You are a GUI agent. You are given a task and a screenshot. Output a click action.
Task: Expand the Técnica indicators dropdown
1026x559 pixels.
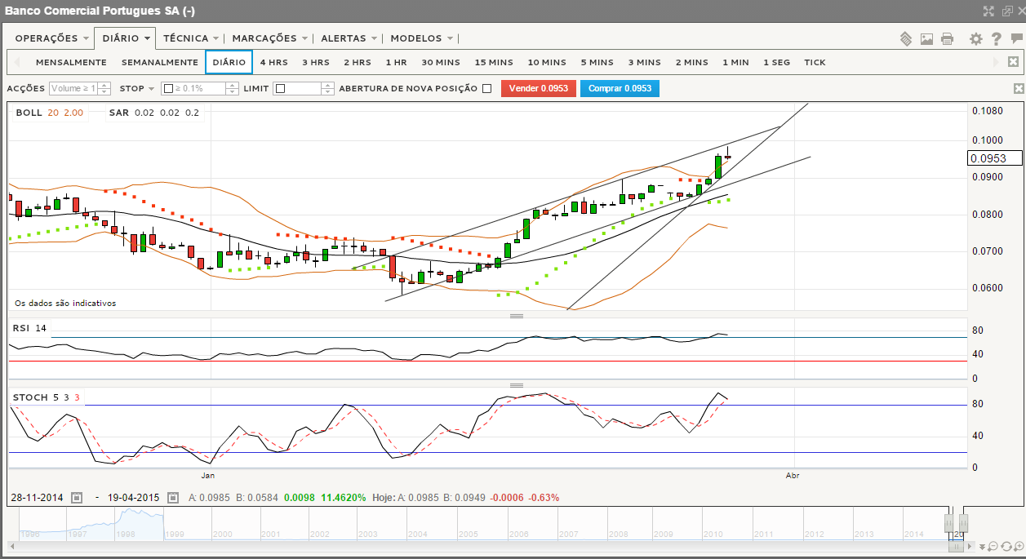[x=191, y=38]
